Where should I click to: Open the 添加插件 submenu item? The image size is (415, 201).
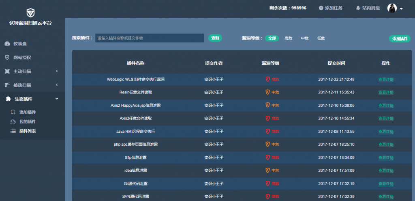(x=28, y=112)
